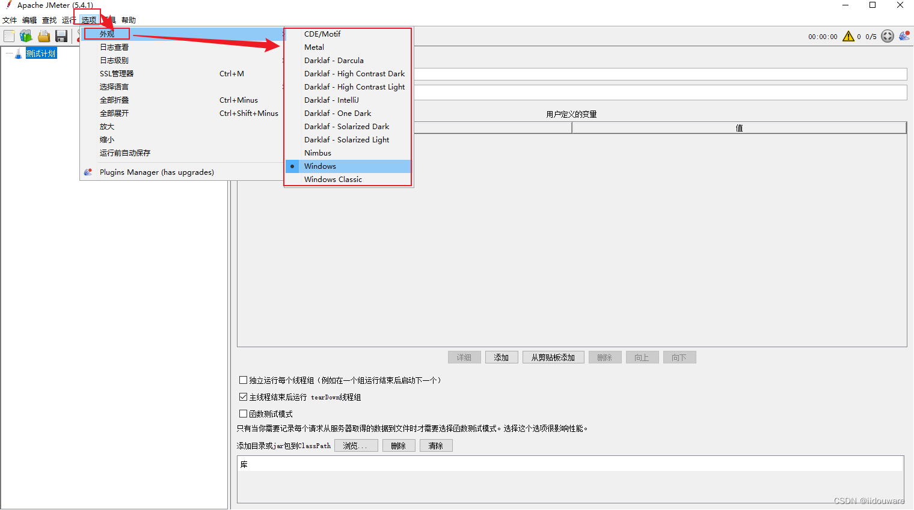
Task: Uncheck 主线程结束后运行 tearDown线程组 checkbox
Action: click(243, 396)
